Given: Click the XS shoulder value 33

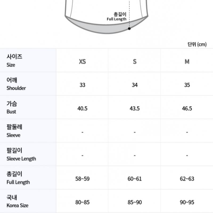Looking at the screenshot, I should coord(82,85).
